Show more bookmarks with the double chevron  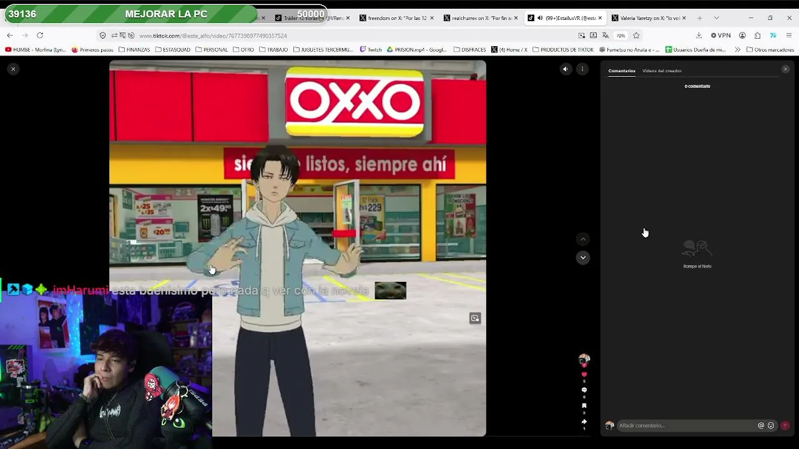(x=737, y=50)
